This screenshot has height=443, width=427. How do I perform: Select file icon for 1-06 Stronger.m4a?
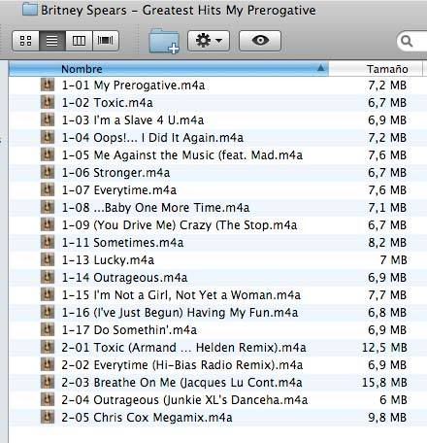48,173
